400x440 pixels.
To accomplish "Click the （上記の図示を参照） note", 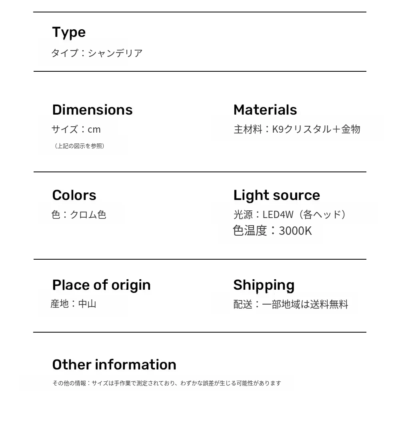I will coord(79,146).
